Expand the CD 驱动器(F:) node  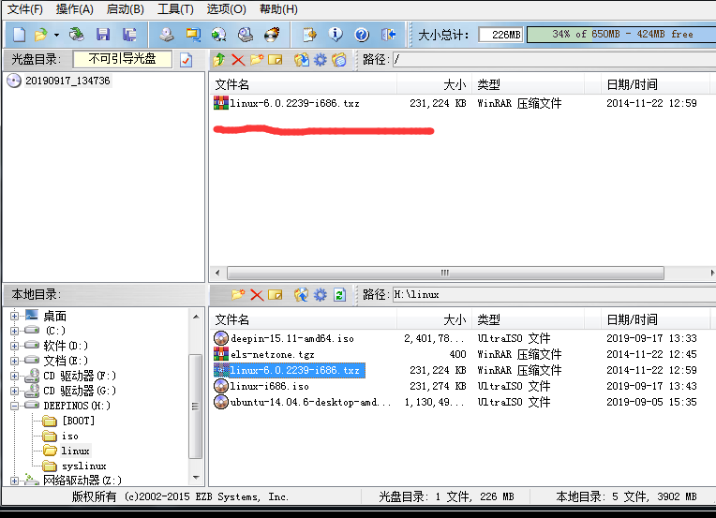coord(14,376)
